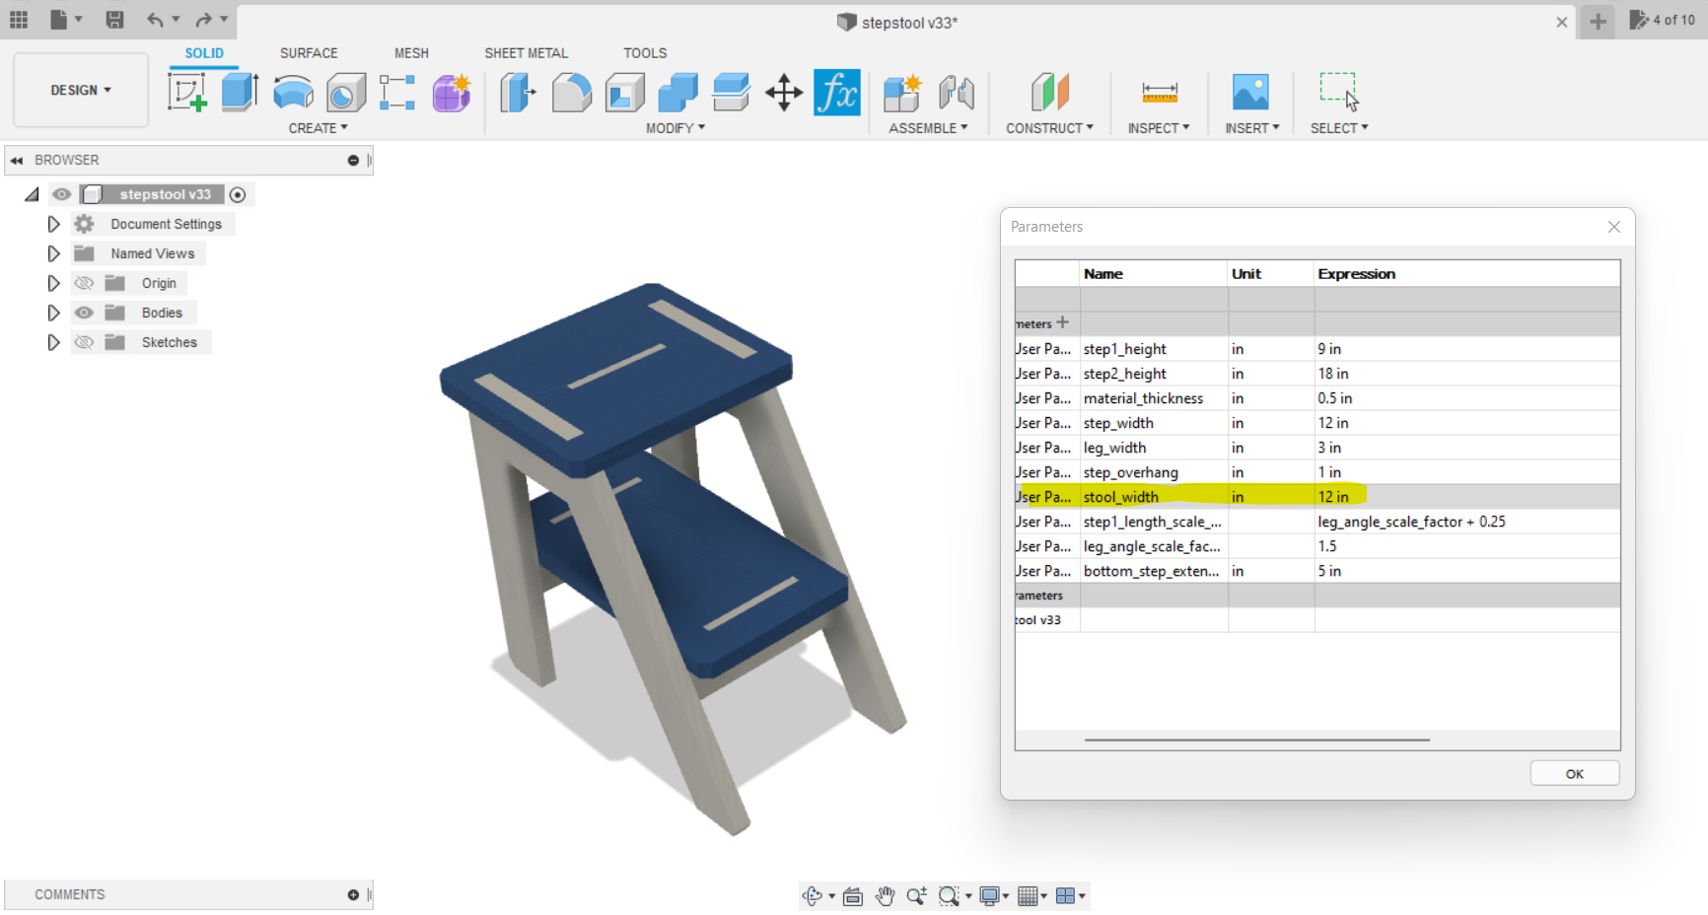
Task: Select the Hole tool
Action: [345, 92]
